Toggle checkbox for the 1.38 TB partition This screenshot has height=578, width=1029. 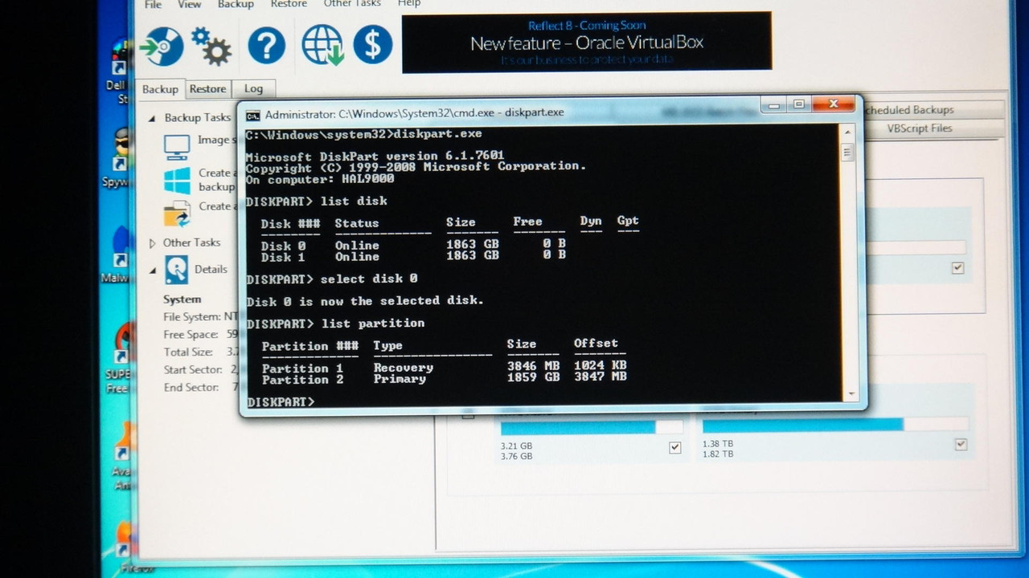pyautogui.click(x=961, y=444)
